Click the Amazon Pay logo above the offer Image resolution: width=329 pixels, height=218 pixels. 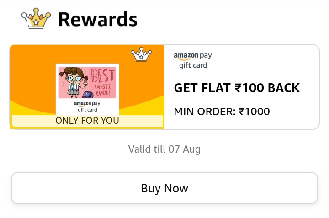point(192,56)
